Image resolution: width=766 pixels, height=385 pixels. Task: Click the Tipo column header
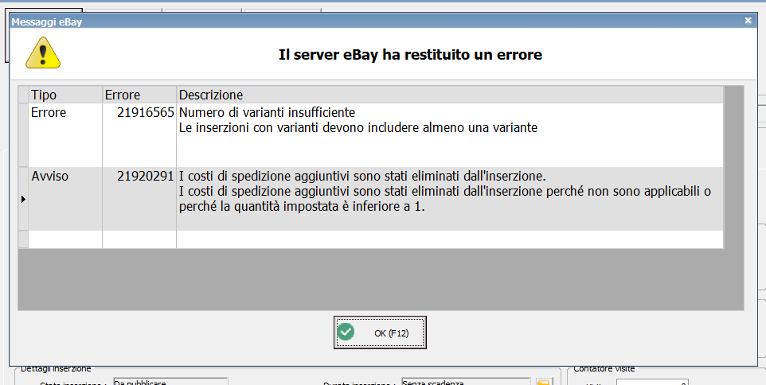pyautogui.click(x=65, y=95)
